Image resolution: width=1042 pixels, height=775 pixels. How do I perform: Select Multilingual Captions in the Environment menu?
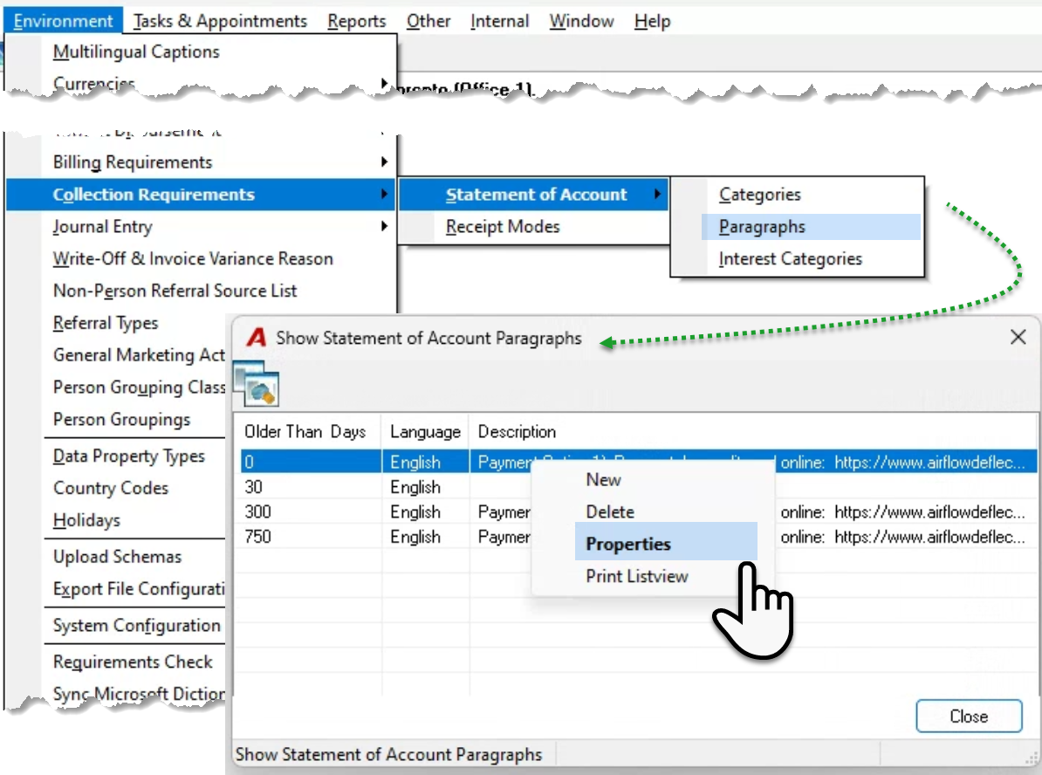pyautogui.click(x=202, y=51)
